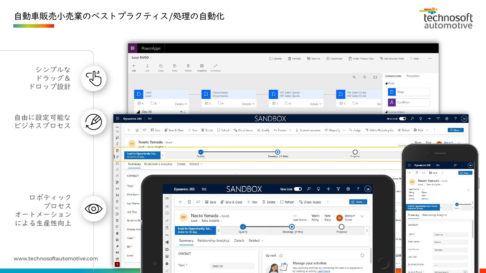Click the Pinned icon on tablet sidebar
Image resolution: width=486 pixels, height=273 pixels.
167,221
